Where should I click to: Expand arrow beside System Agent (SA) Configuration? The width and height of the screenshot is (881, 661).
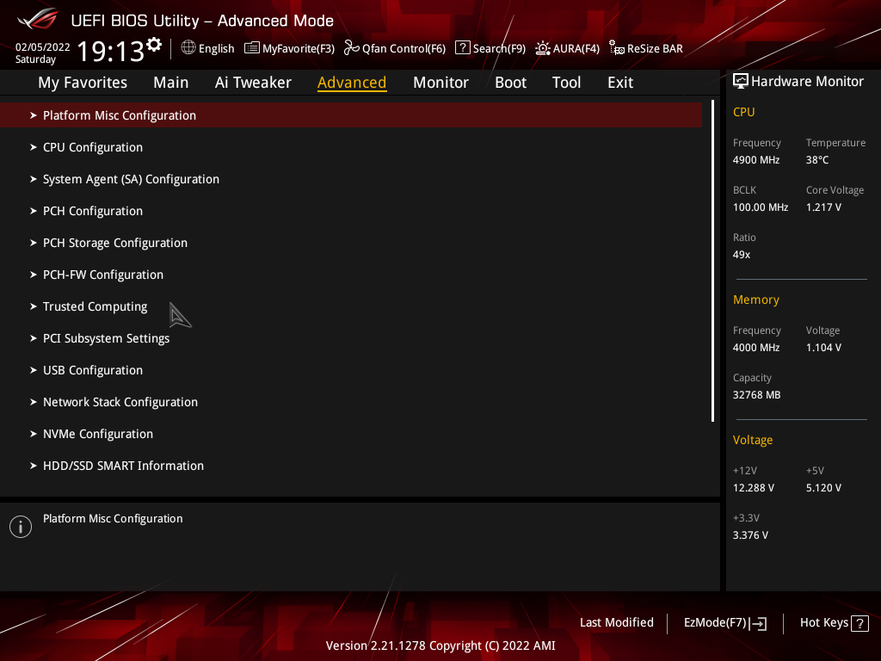pos(34,179)
